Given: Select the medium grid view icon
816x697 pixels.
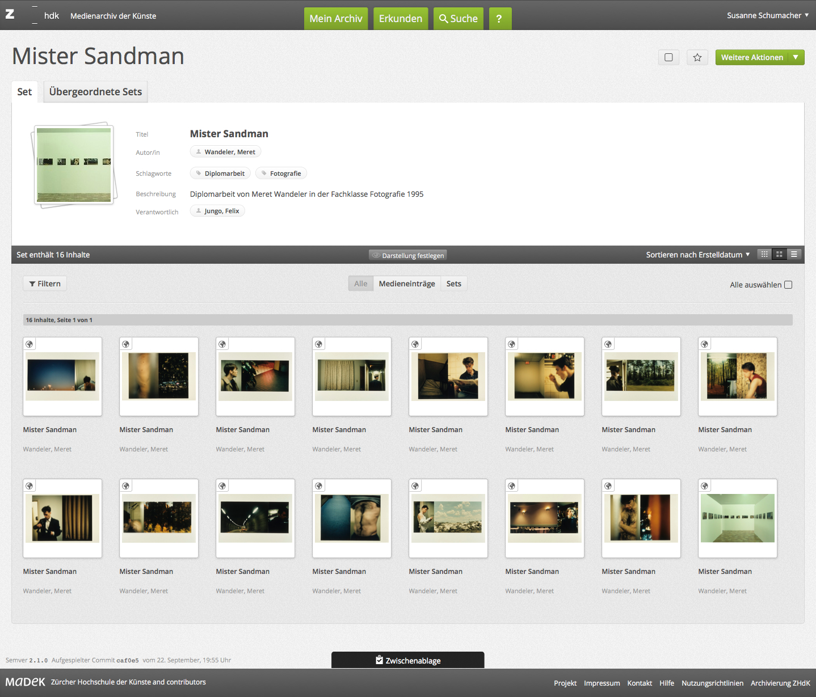Looking at the screenshot, I should click(x=779, y=255).
